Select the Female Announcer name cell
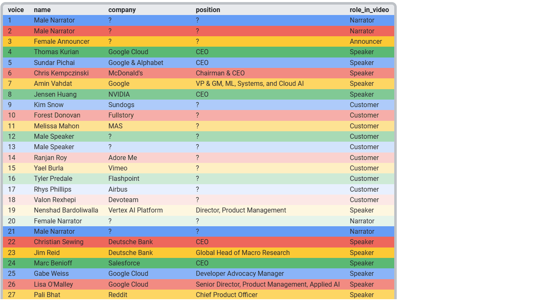The height and width of the screenshot is (300, 534). [x=61, y=42]
